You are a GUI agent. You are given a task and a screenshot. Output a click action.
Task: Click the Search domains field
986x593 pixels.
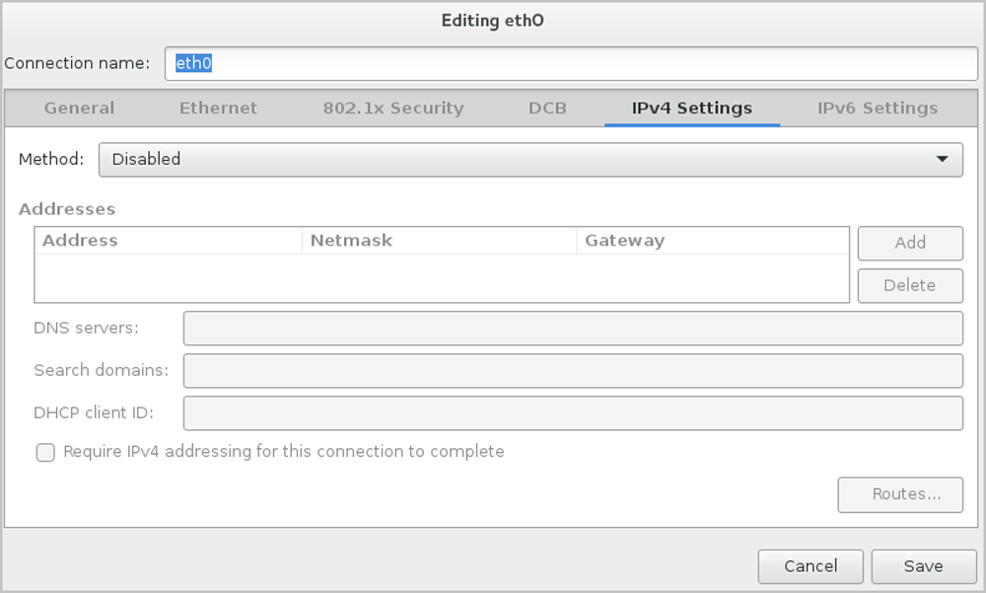[x=573, y=371]
